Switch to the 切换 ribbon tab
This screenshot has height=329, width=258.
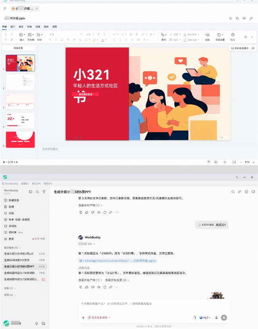click(29, 27)
